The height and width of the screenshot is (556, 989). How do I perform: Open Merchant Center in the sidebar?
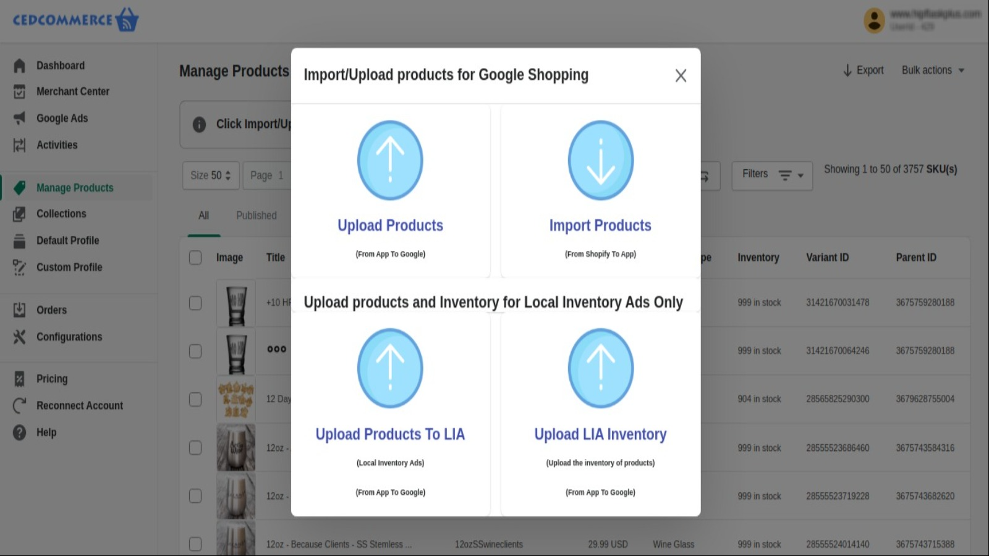point(72,91)
